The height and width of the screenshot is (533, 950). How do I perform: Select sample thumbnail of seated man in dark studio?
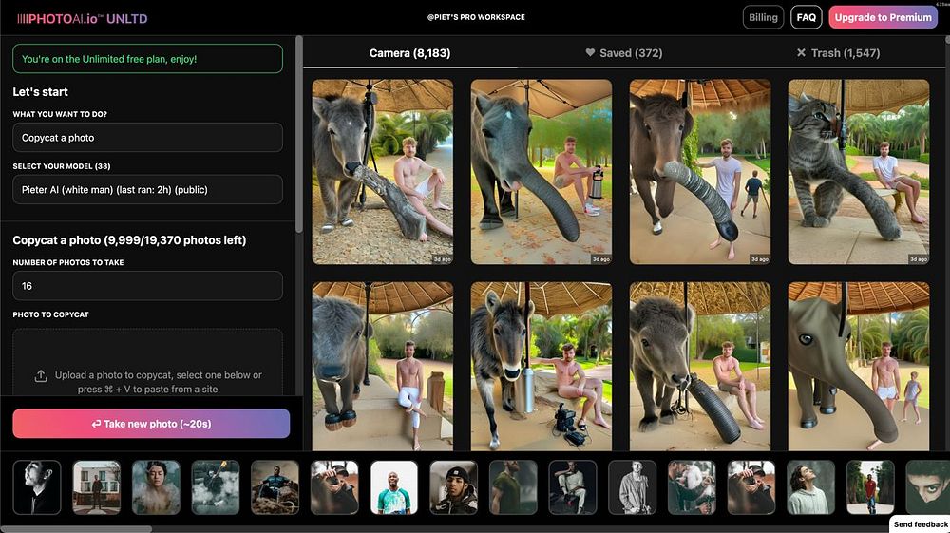[573, 487]
